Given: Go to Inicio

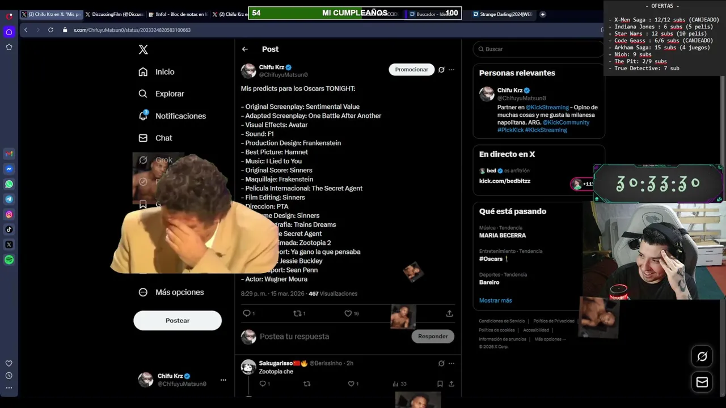Looking at the screenshot, I should [x=157, y=72].
